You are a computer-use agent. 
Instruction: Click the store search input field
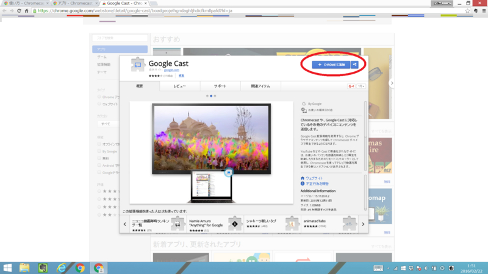(x=120, y=38)
